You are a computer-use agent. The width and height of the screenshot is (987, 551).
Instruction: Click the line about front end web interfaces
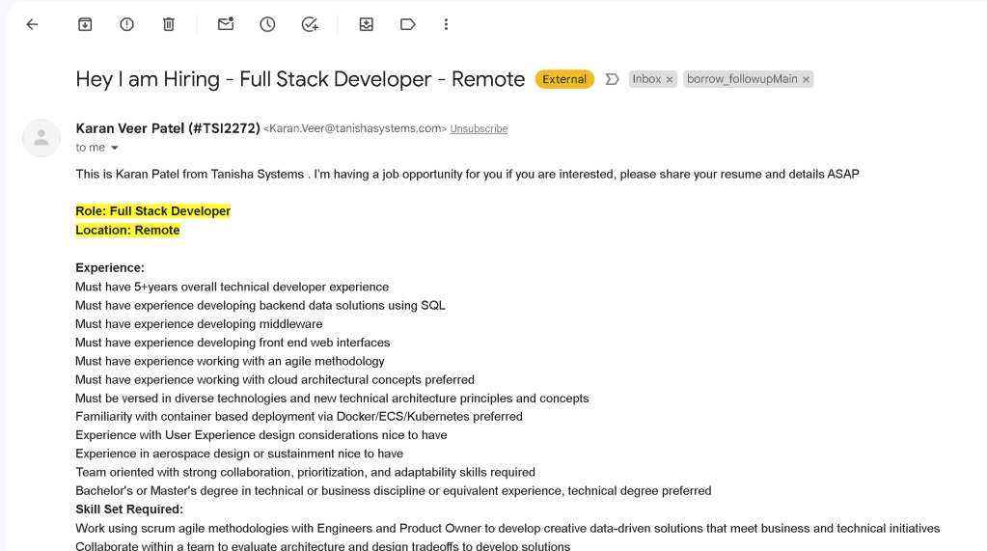coord(233,343)
